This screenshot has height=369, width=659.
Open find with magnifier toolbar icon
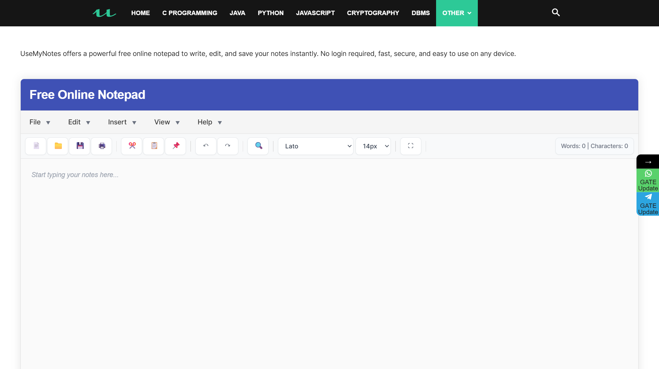[258, 146]
